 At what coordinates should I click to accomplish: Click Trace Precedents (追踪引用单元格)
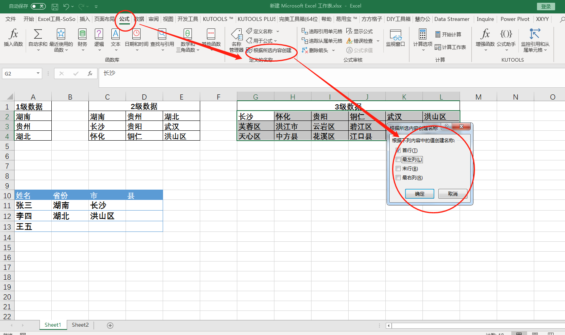tap(322, 31)
